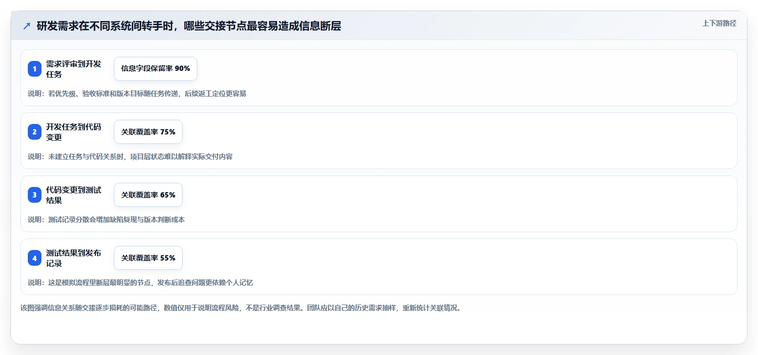Select the 需求评审到开发任务 step title
The image size is (758, 355).
tap(73, 69)
